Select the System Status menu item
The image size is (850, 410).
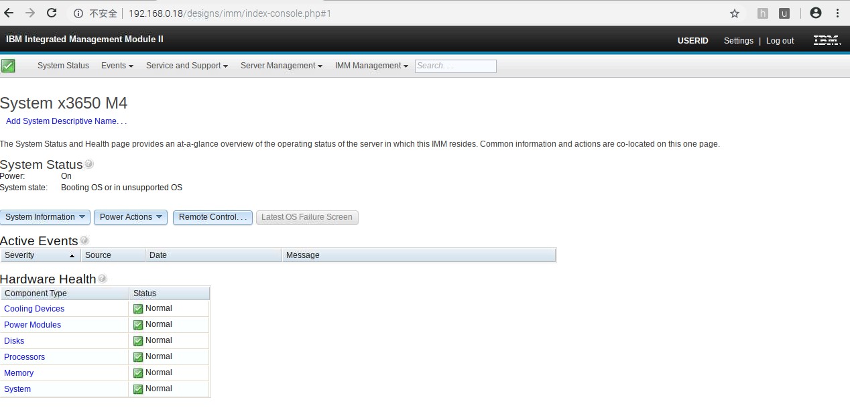tap(62, 65)
